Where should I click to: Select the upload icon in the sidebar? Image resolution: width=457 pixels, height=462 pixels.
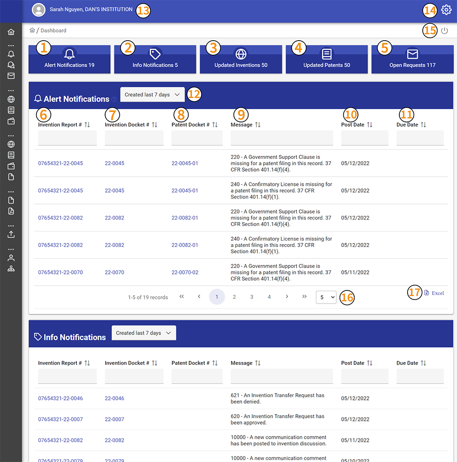pyautogui.click(x=11, y=234)
